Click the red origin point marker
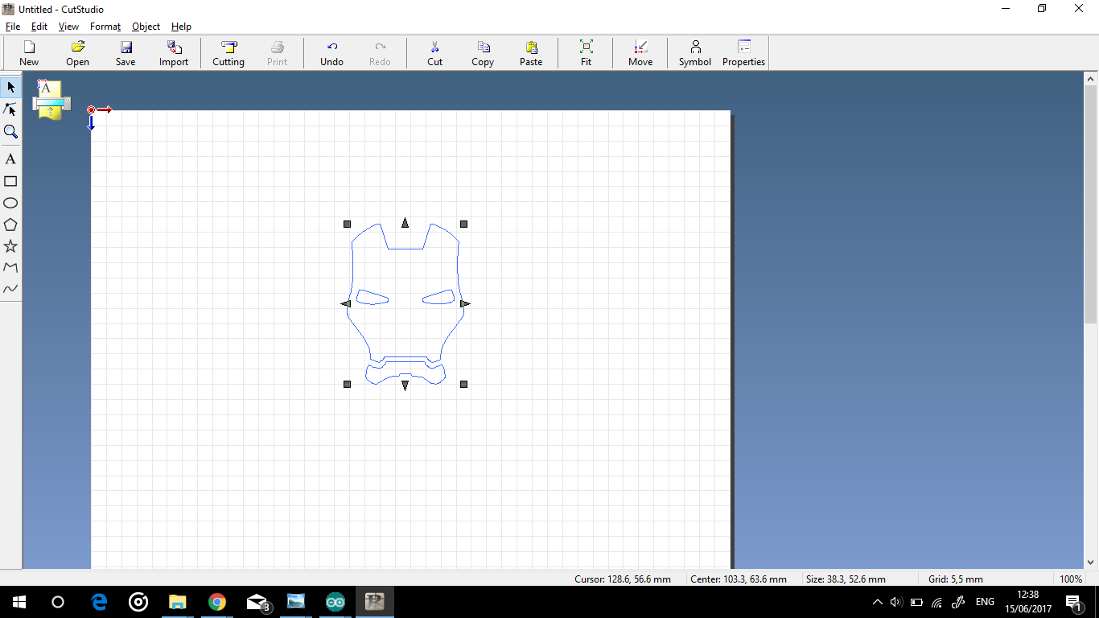This screenshot has height=618, width=1099. [x=91, y=109]
